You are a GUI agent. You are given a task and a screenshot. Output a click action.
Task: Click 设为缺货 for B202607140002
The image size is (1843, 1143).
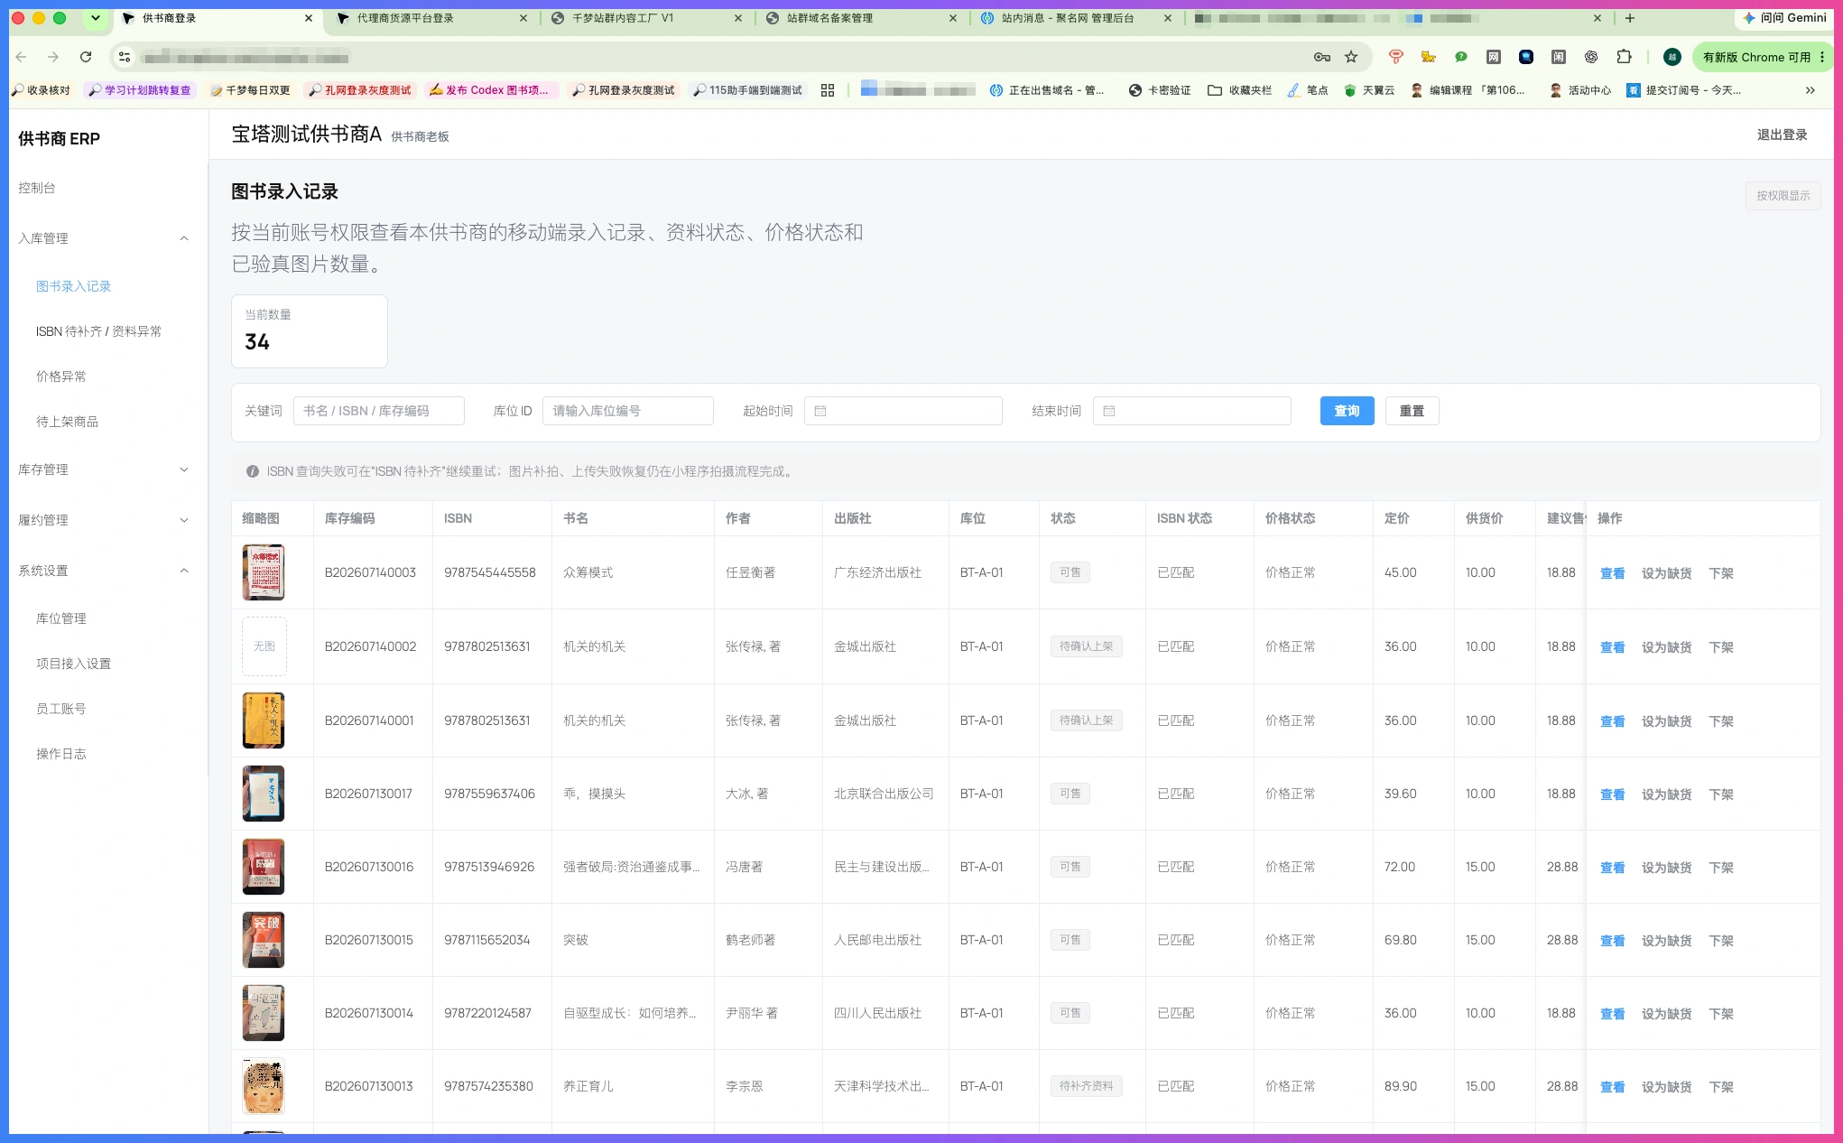click(x=1666, y=647)
